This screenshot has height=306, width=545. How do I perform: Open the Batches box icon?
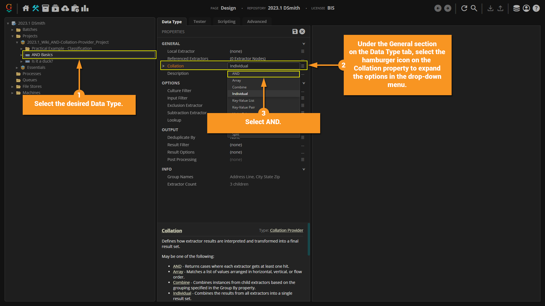tap(45, 8)
